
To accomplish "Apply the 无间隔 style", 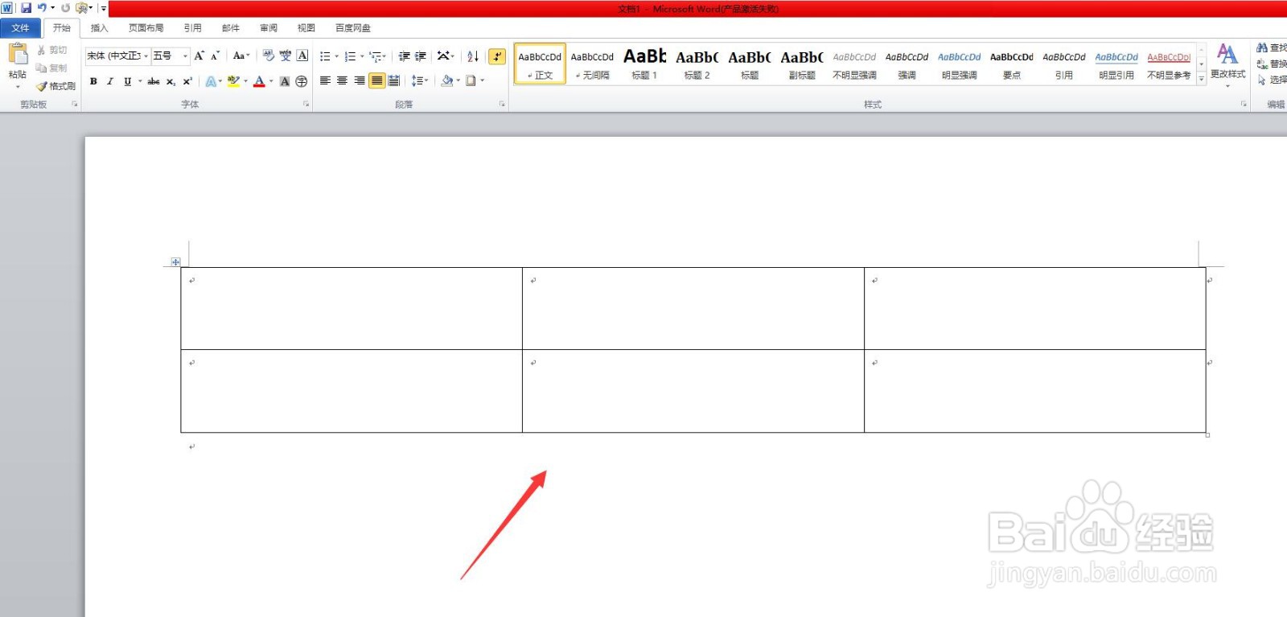I will 592,64.
